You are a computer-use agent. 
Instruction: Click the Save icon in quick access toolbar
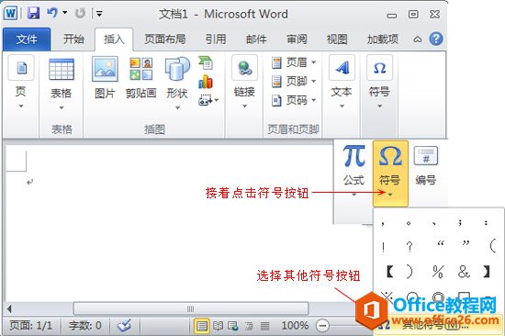pyautogui.click(x=34, y=14)
